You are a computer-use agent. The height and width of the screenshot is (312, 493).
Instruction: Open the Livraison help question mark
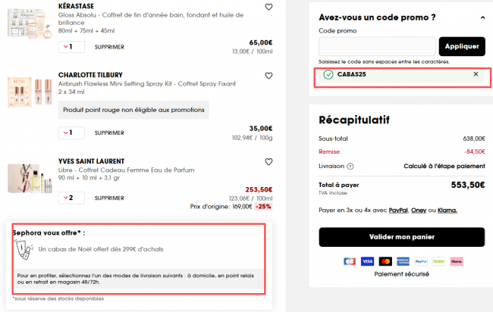point(350,167)
